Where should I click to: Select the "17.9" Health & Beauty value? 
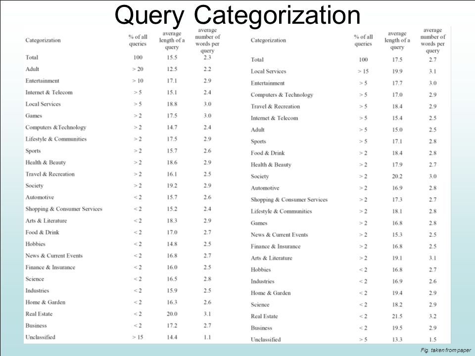tap(397, 165)
